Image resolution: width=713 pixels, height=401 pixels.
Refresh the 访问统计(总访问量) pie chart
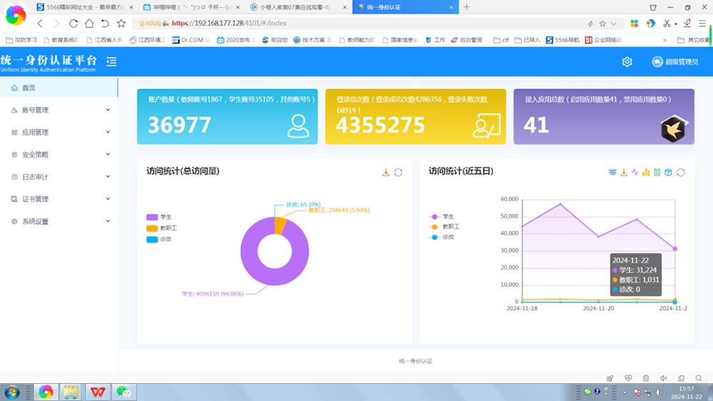point(399,172)
